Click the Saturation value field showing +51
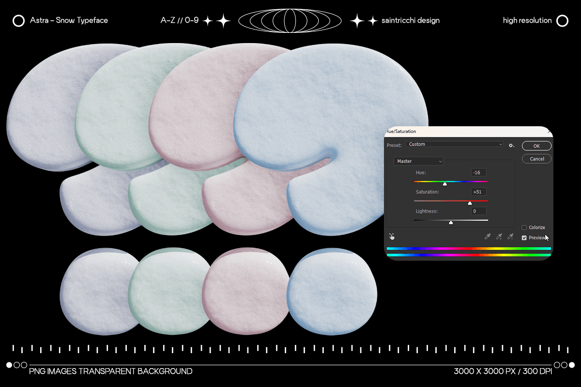Screen dimensions: 581x387 tap(478, 192)
